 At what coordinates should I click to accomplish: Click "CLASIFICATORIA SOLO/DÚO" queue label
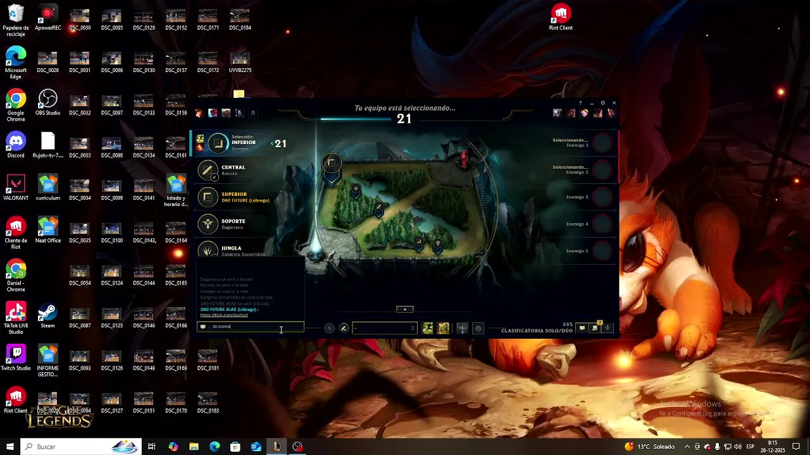tap(537, 331)
